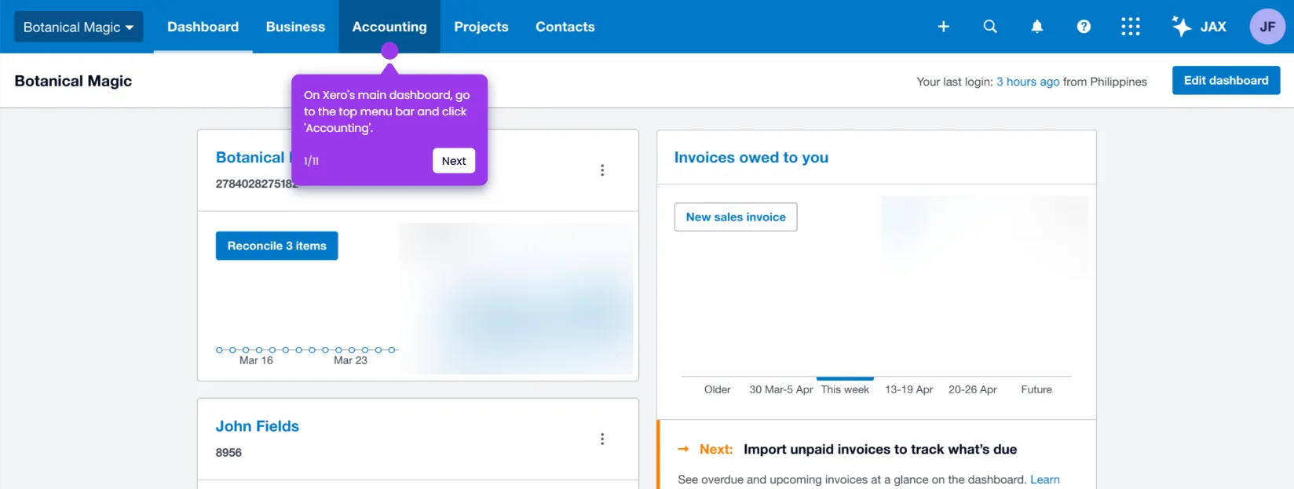Open the Accounting menu

pos(389,27)
